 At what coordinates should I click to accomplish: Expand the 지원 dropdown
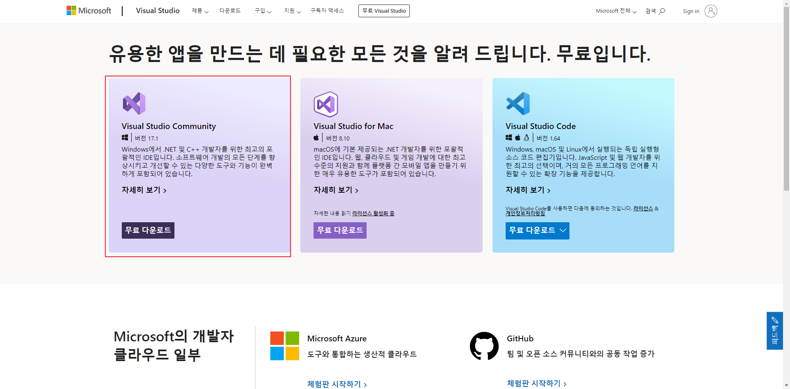[293, 11]
